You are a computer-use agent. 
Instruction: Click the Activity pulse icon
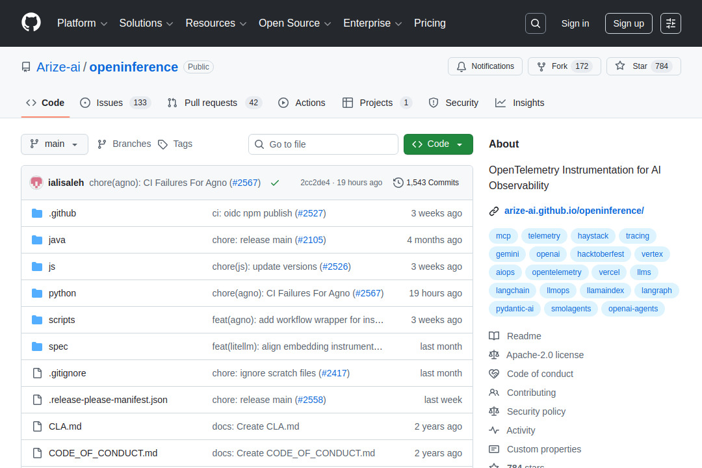pos(494,430)
